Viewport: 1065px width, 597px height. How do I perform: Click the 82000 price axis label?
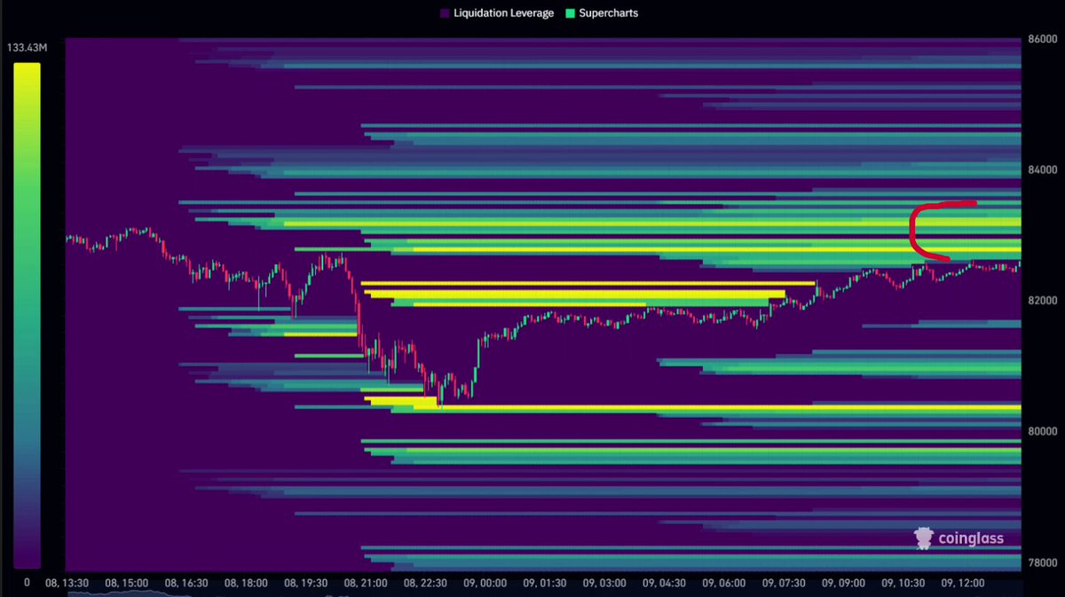pyautogui.click(x=1042, y=301)
